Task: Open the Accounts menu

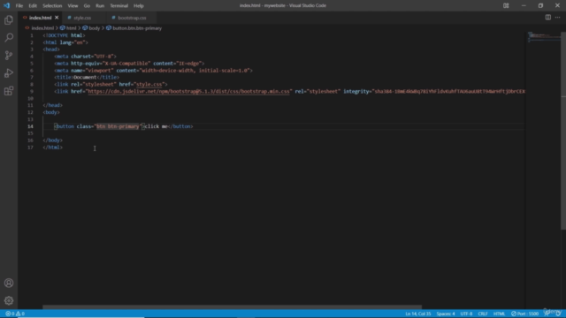Action: pos(9,283)
